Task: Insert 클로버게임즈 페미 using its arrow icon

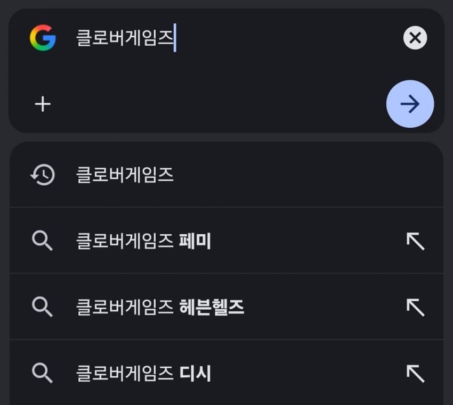Action: tap(415, 241)
